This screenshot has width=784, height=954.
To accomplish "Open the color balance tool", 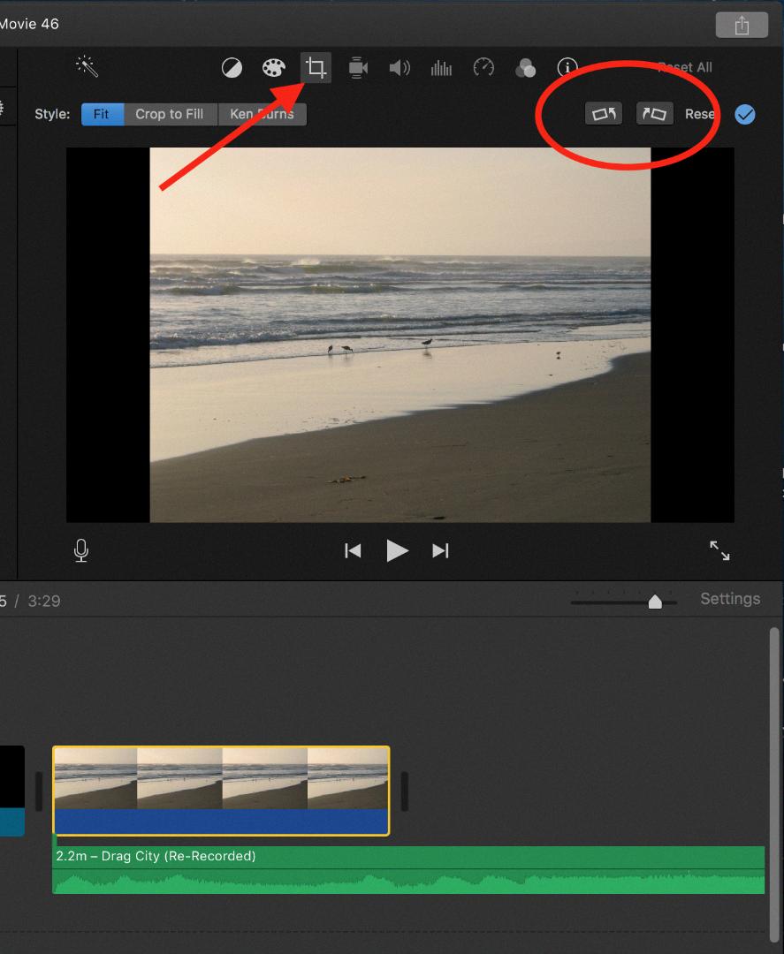I will click(232, 68).
